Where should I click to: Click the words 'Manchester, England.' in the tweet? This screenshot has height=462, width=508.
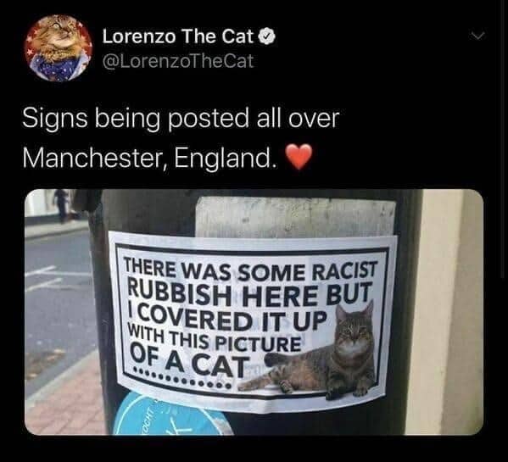pos(150,158)
